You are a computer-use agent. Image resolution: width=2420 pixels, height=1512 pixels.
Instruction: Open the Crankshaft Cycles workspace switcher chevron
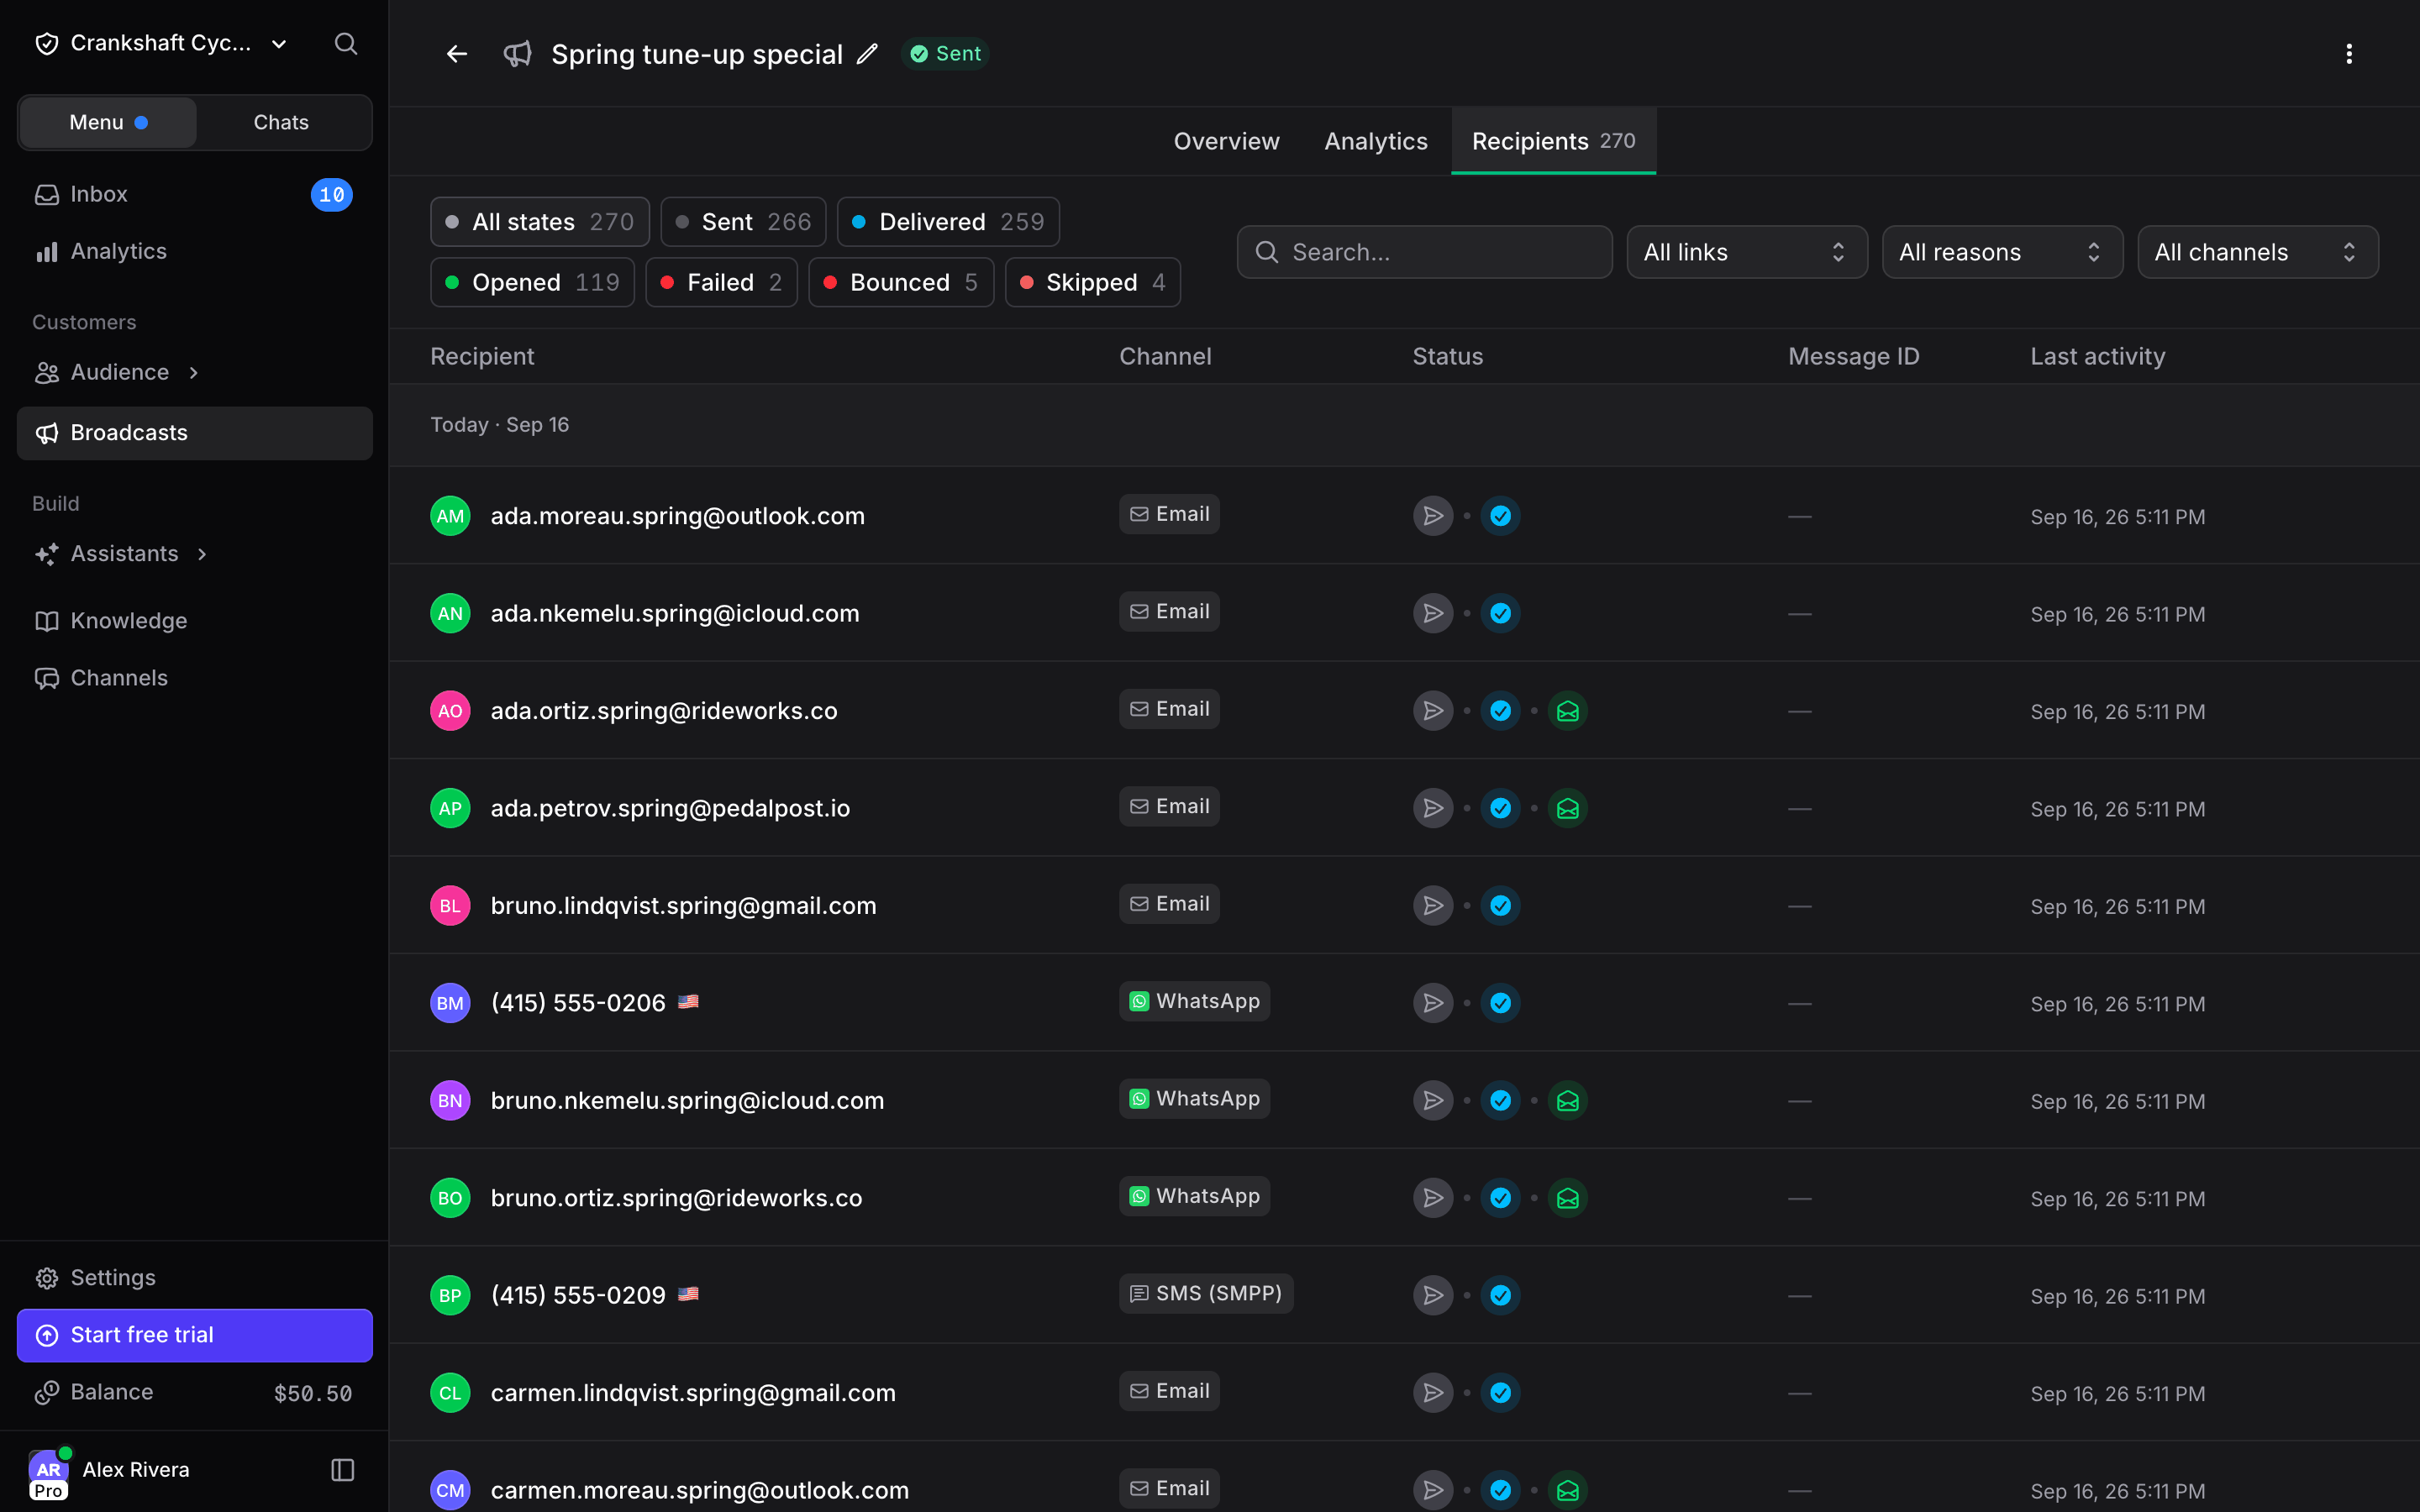280,44
